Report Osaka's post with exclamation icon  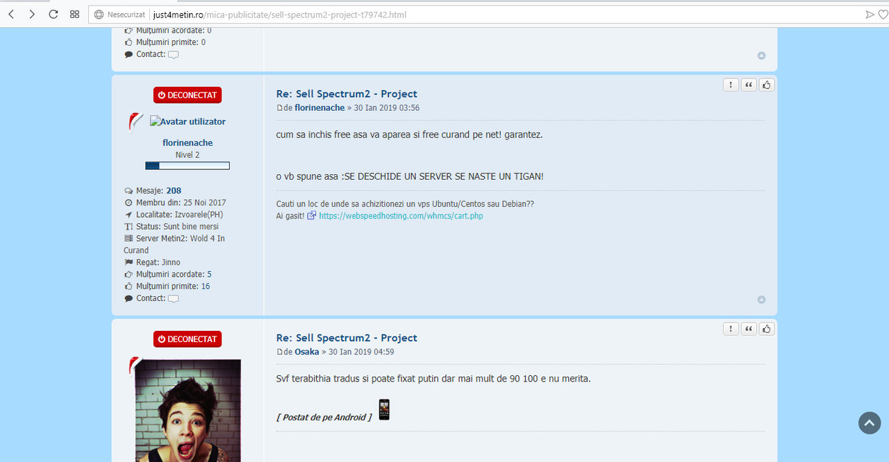point(731,329)
